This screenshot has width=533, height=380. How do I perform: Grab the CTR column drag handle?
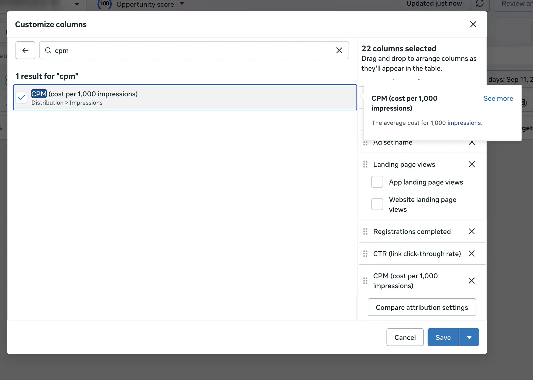[365, 254]
